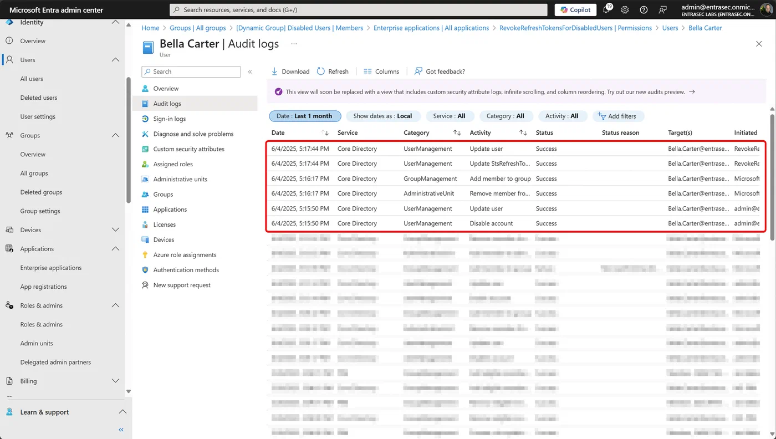Close the Bella Carter audit logs pane
Viewport: 776px width, 439px height.
click(759, 44)
